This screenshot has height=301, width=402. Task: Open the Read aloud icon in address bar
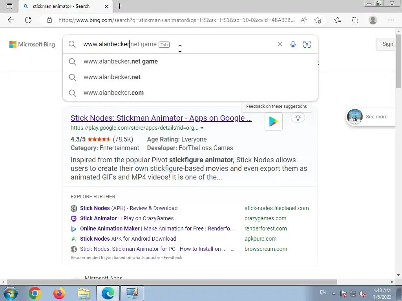click(x=303, y=20)
